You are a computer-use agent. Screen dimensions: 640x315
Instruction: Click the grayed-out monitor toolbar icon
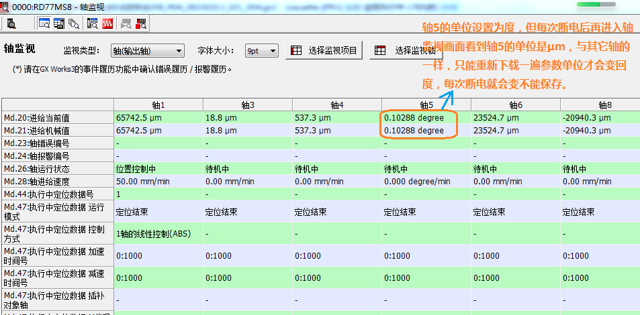point(126,23)
